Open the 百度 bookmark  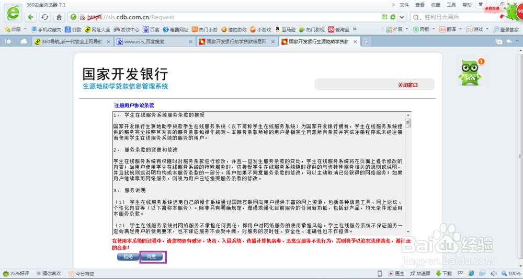151,29
